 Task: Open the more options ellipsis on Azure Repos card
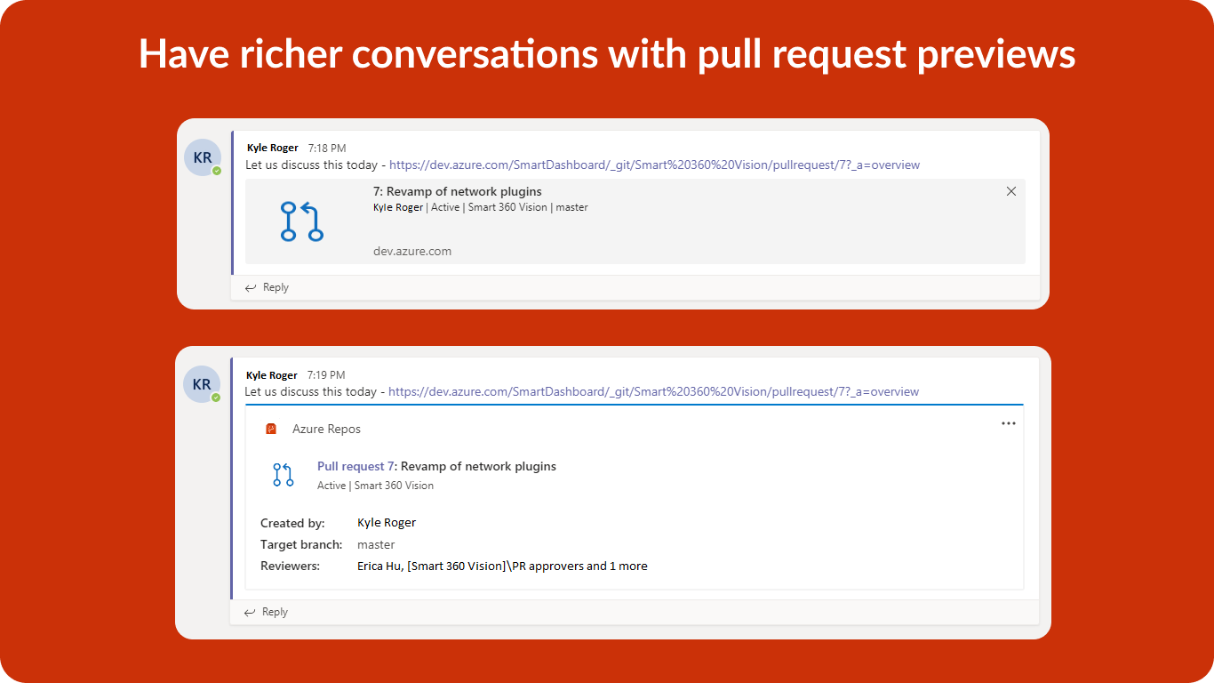coord(1008,423)
